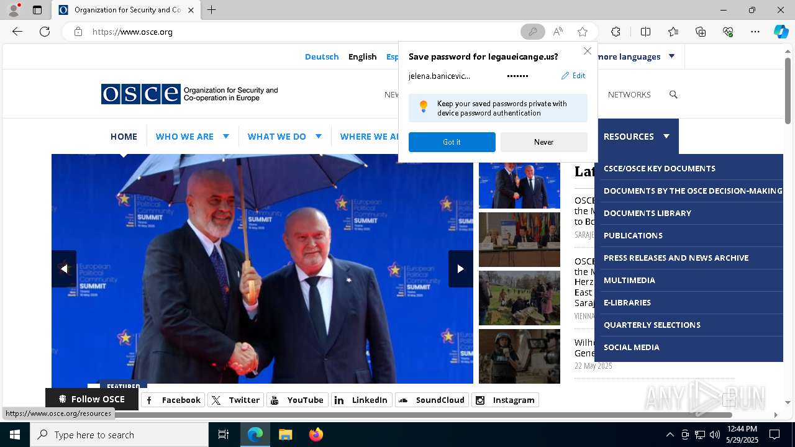Expand WHAT WE DO dropdown arrow

(319, 136)
